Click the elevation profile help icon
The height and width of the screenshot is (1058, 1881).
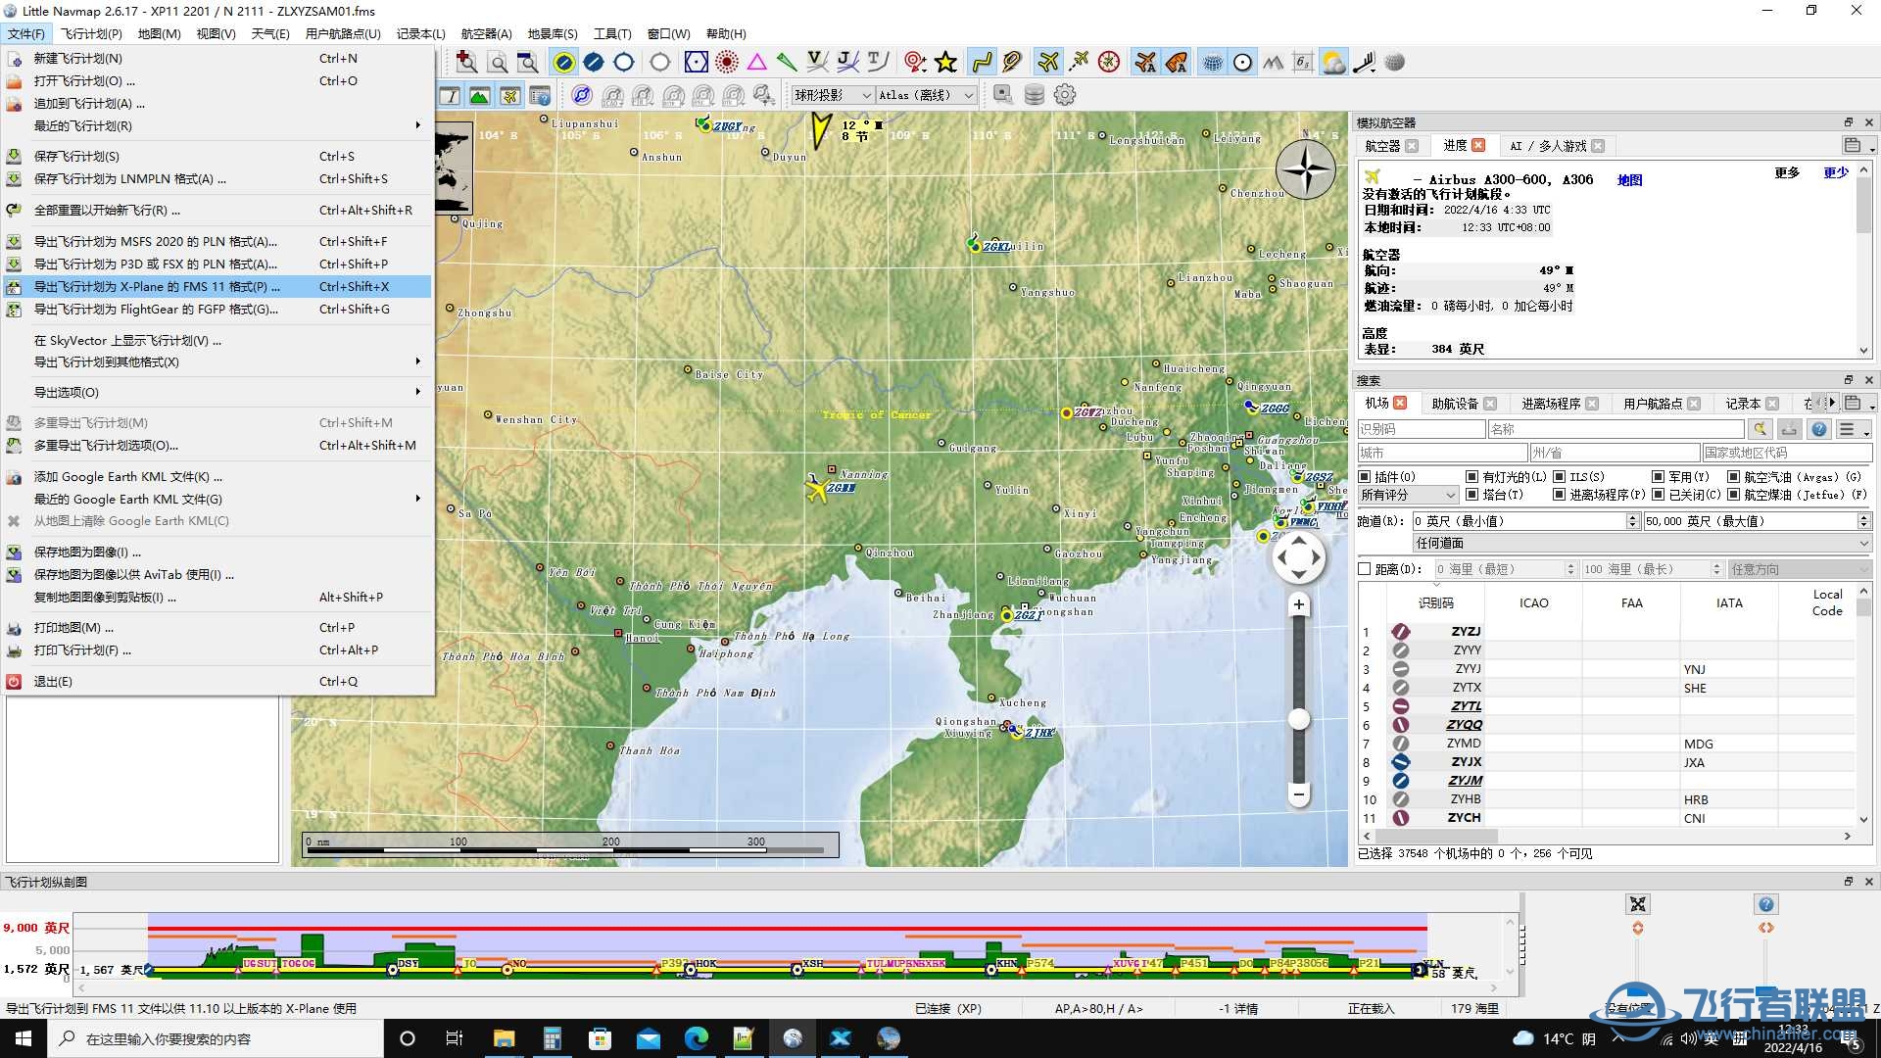pos(1765,905)
